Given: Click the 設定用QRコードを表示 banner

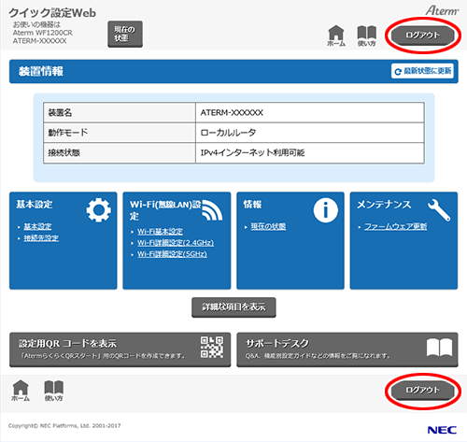Looking at the screenshot, I should pos(120,349).
